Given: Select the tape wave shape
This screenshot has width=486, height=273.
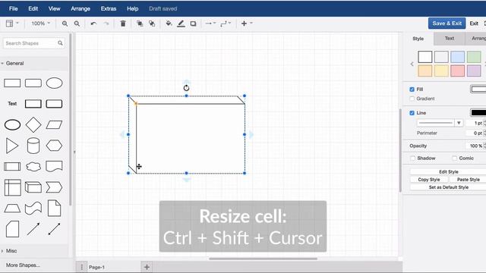Looking at the screenshot, I should [x=33, y=209].
